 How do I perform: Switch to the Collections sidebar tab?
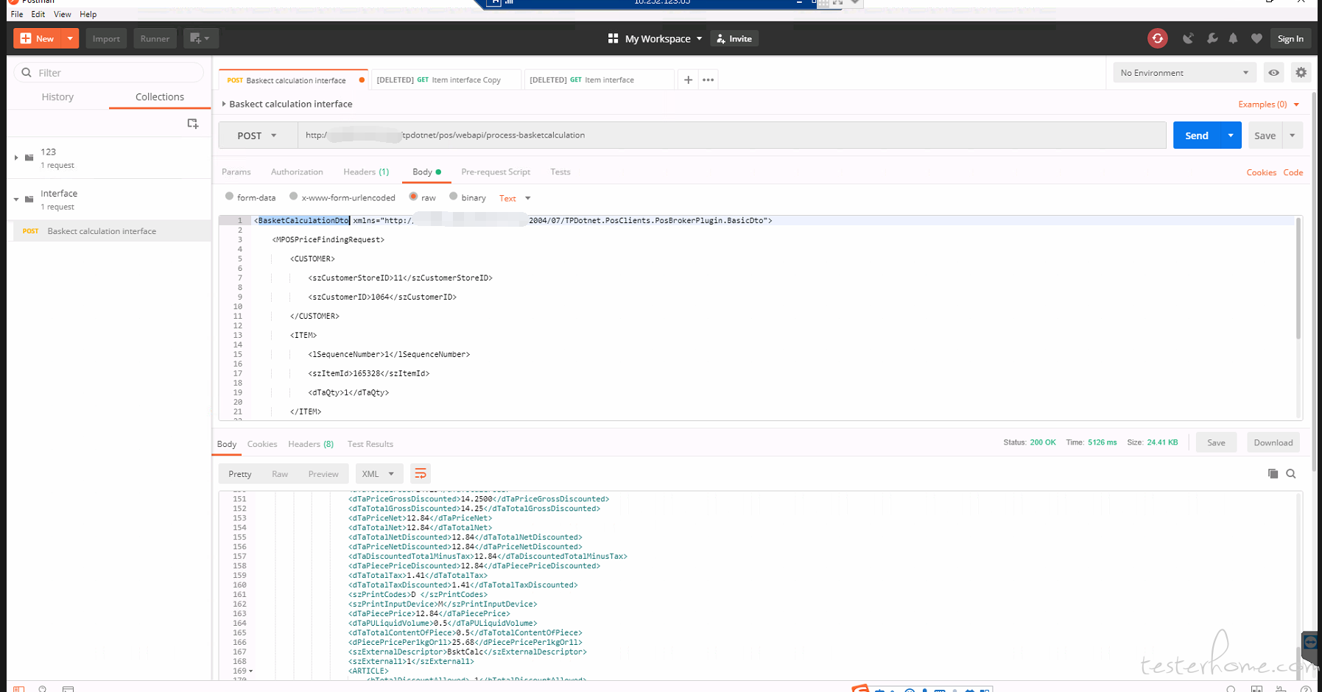click(x=160, y=96)
